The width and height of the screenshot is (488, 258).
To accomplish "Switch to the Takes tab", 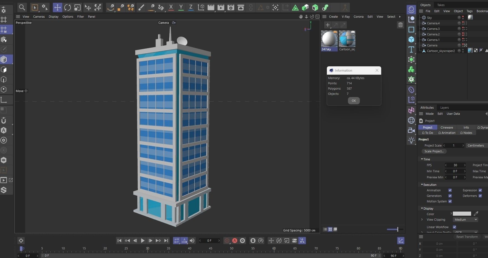I will 441,5.
